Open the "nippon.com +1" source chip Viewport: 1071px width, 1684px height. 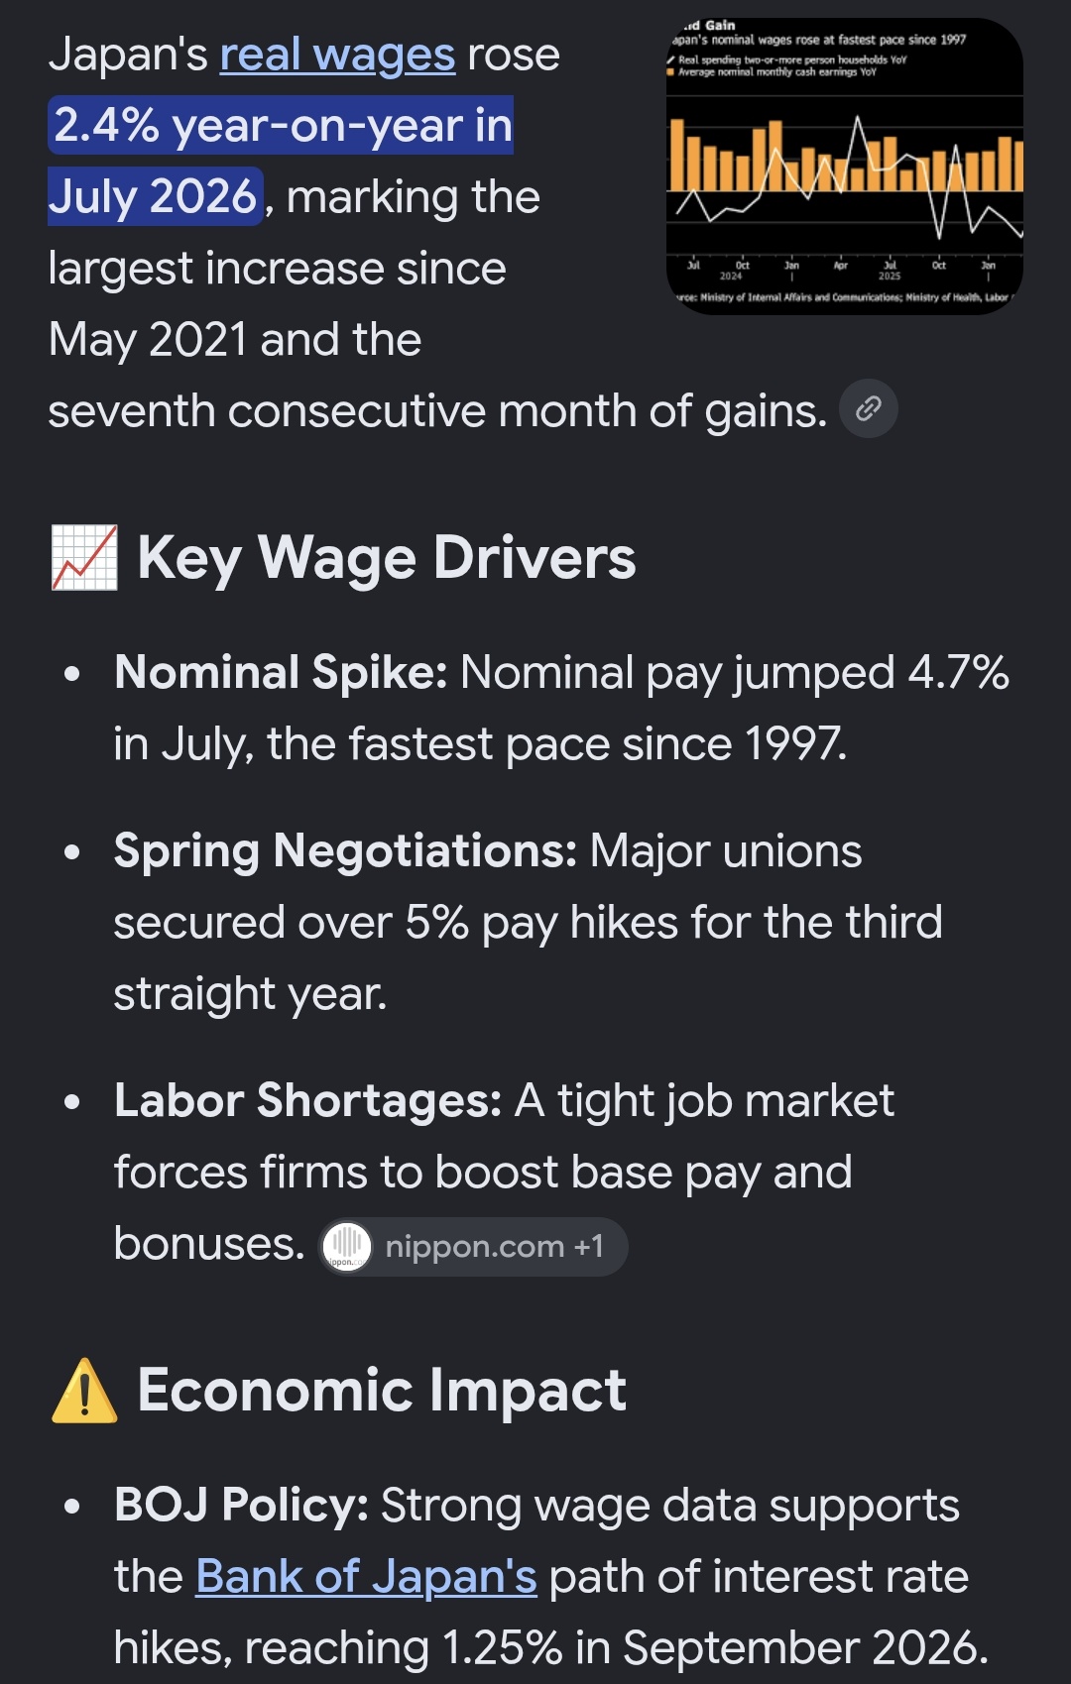pos(473,1246)
